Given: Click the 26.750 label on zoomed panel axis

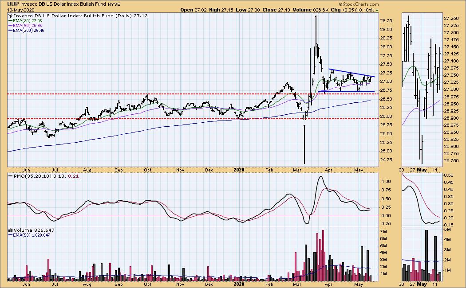Looking at the screenshot, I should coord(451,161).
